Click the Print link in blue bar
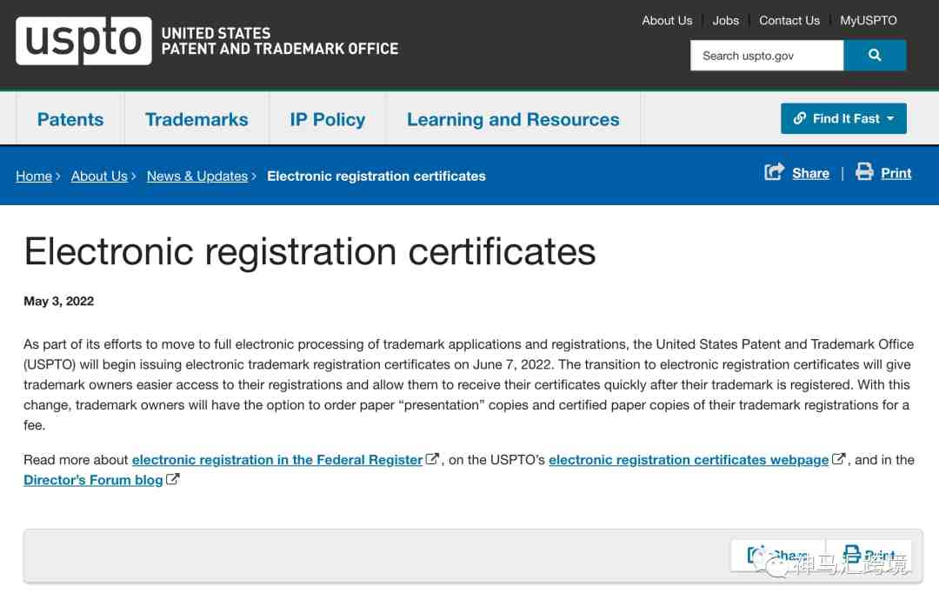The image size is (939, 606). coord(896,173)
